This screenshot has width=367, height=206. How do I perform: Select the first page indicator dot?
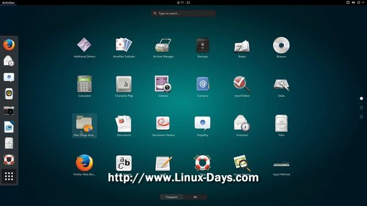361,98
